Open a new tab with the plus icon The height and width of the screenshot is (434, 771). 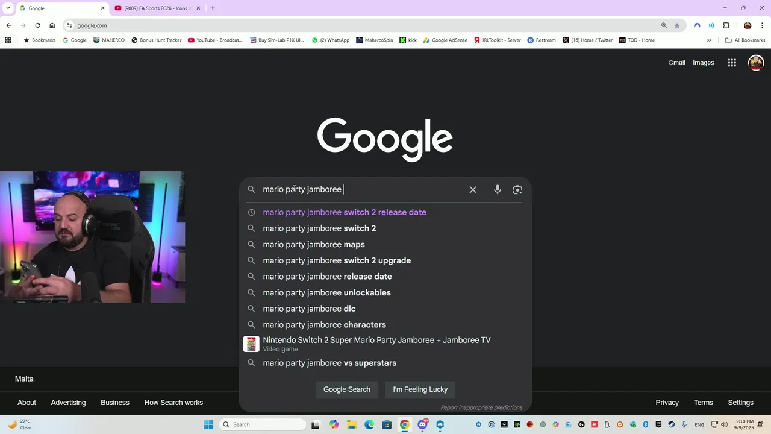click(213, 8)
